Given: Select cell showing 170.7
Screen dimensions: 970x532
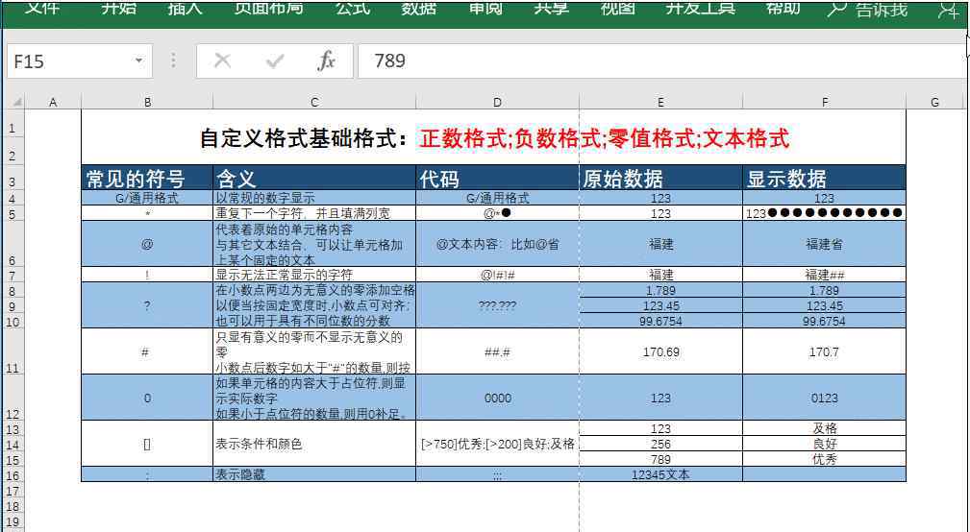Looking at the screenshot, I should click(x=825, y=351).
